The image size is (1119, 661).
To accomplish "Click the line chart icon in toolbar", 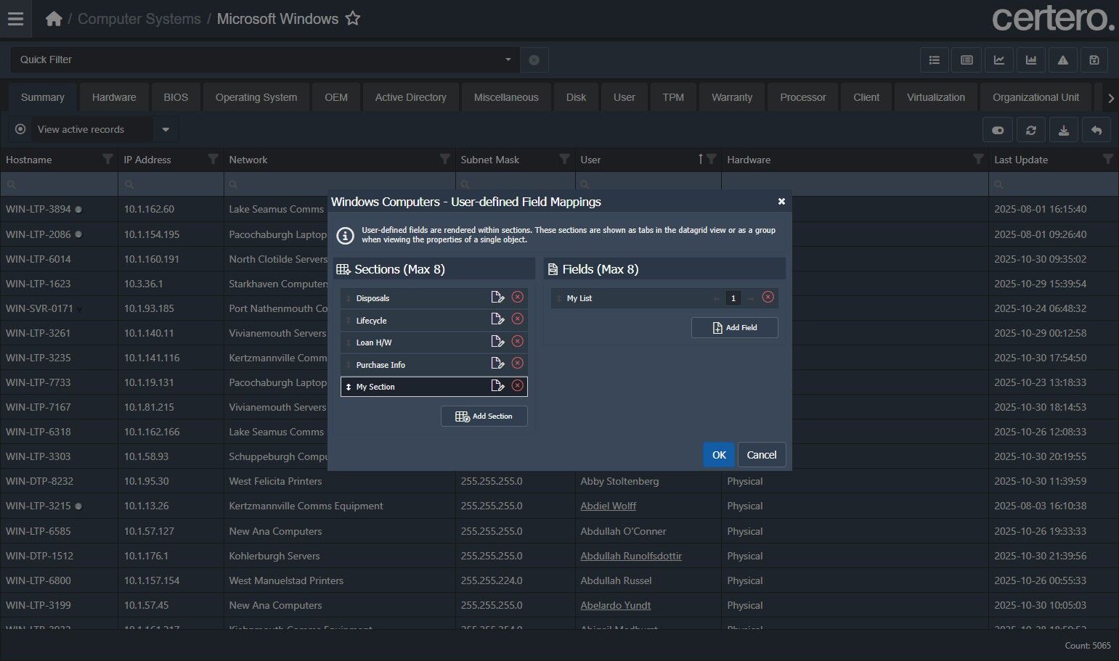I will pos(998,60).
